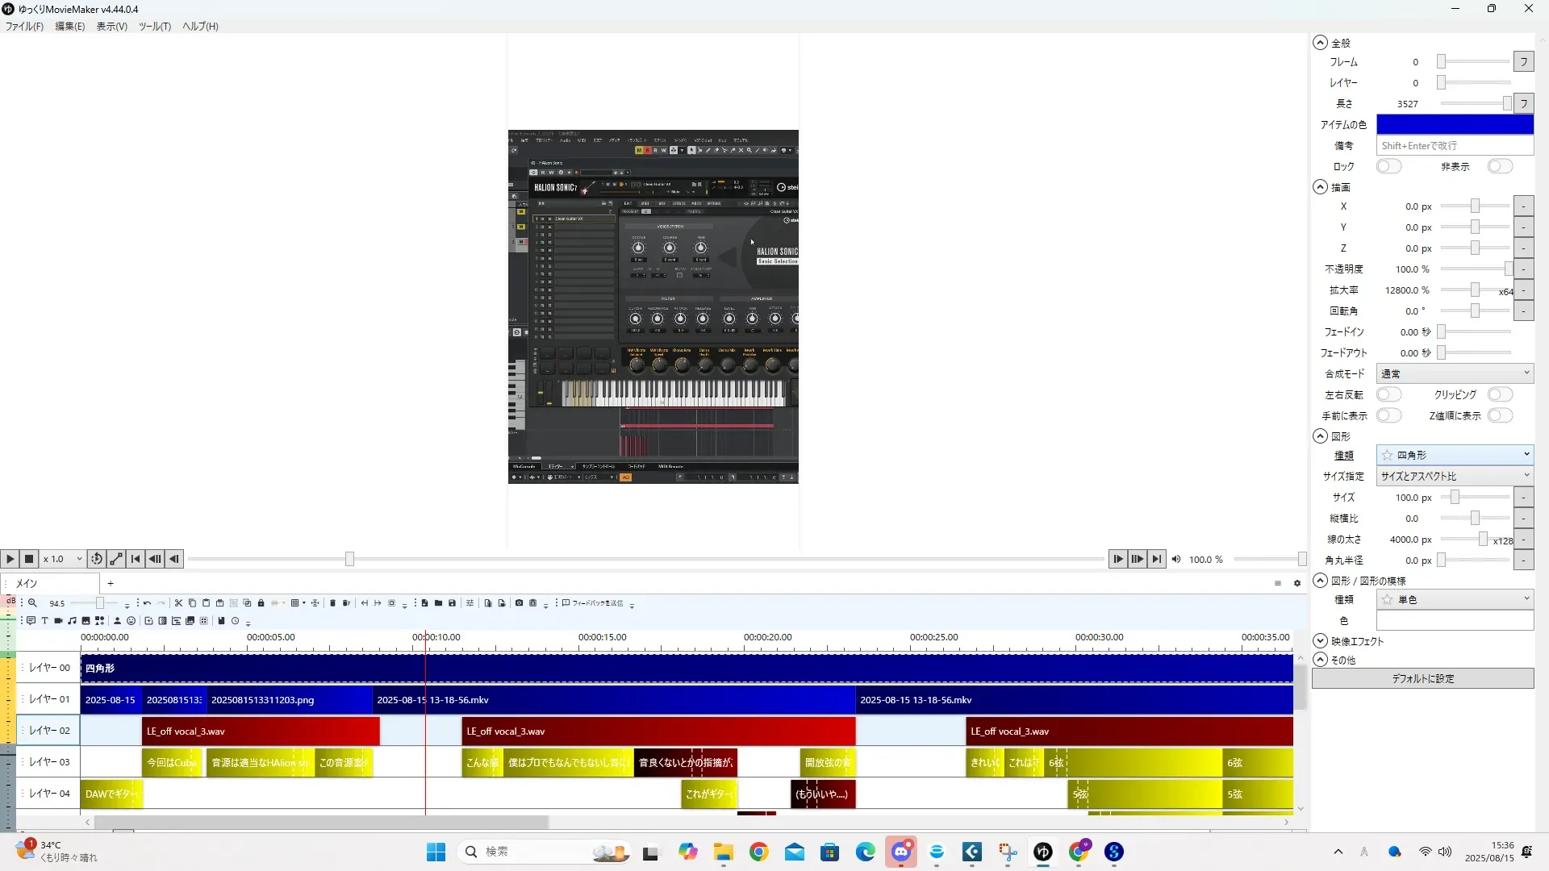Enable the クリッピング switch
Screen dimensions: 1549x871
[1500, 394]
